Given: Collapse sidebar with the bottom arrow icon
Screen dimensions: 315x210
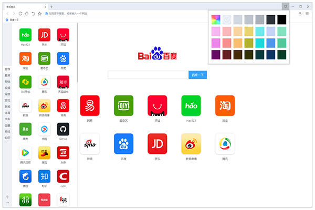Looking at the screenshot, I should pyautogui.click(x=7, y=203).
